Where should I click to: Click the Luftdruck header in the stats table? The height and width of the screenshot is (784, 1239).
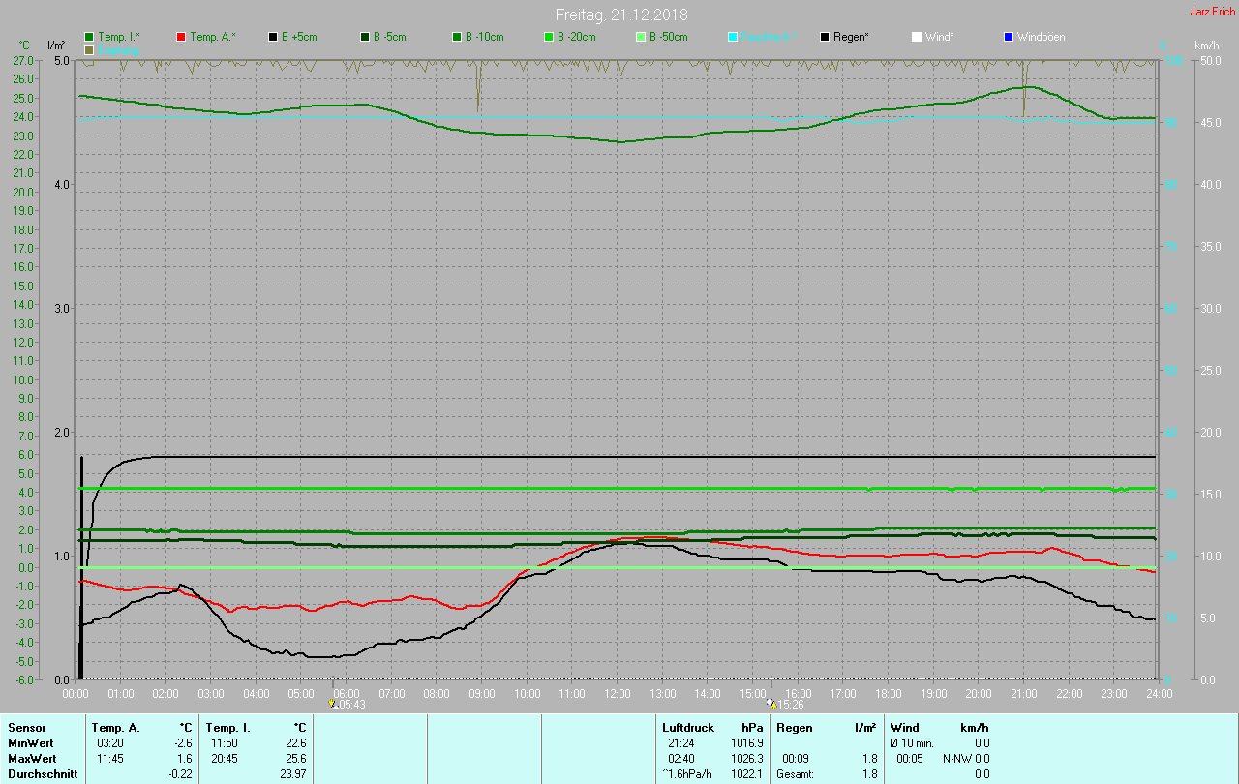click(688, 727)
